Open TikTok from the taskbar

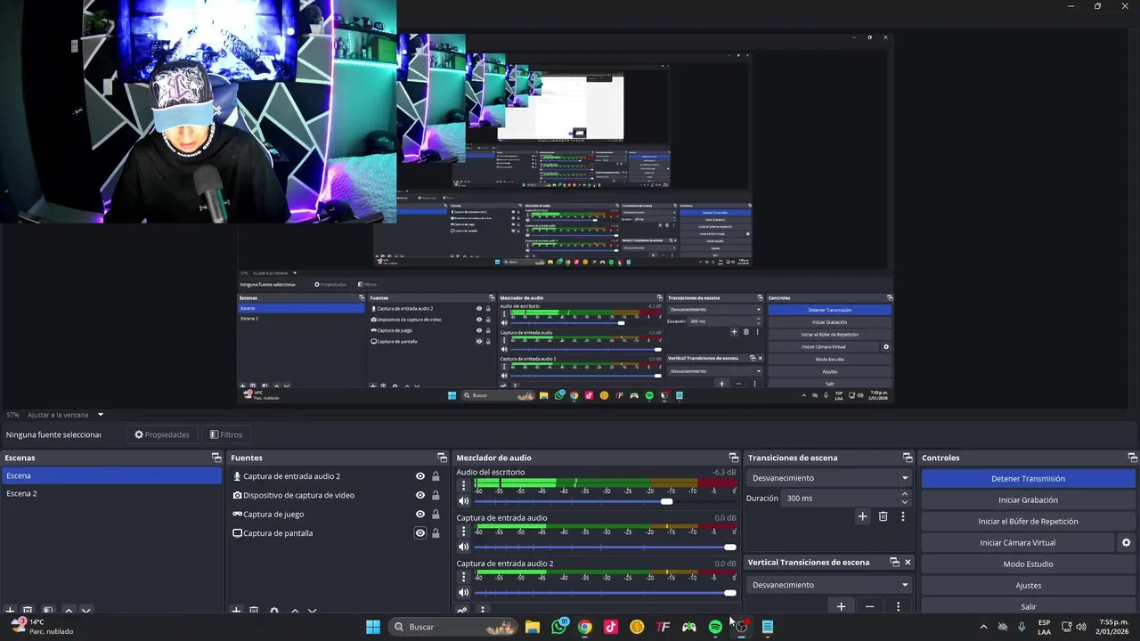pyautogui.click(x=611, y=627)
